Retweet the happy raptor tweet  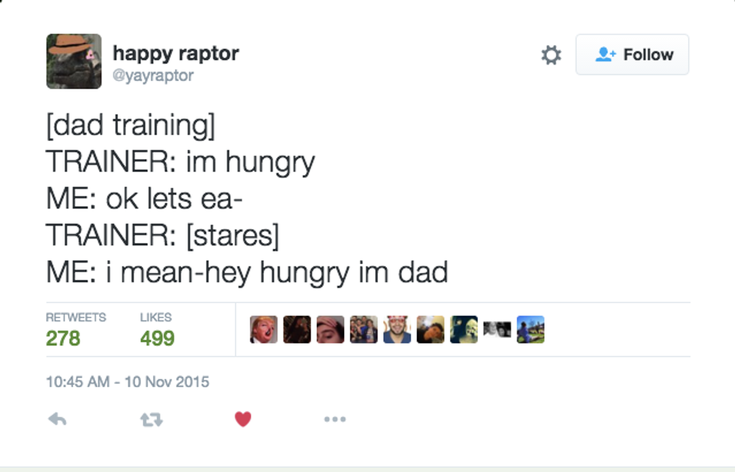point(151,419)
